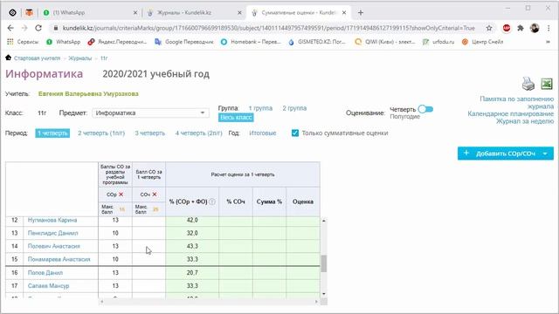
Task: Open the Календарное планирование link
Action: click(510, 113)
